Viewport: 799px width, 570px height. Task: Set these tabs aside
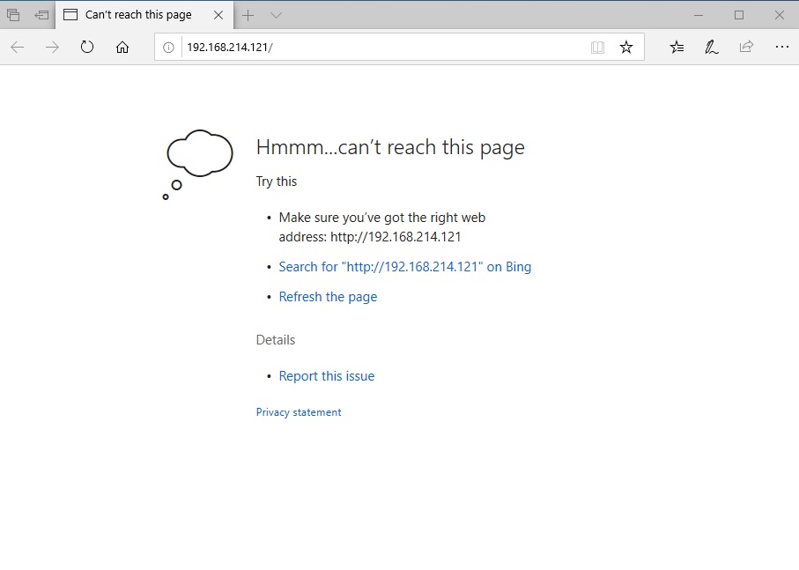(41, 15)
